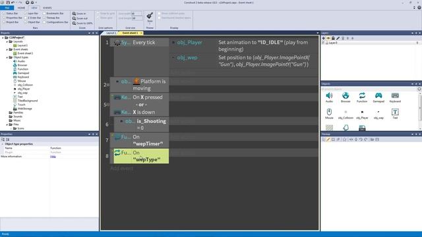Click the Zoom out magnifier icon

[x=74, y=18]
